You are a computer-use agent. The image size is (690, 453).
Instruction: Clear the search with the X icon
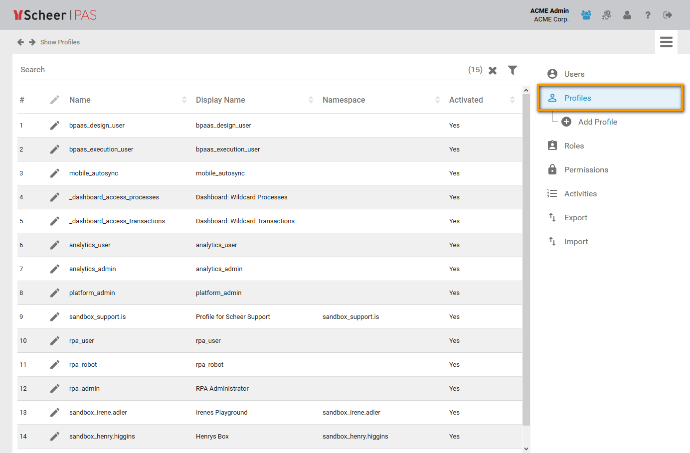(493, 70)
